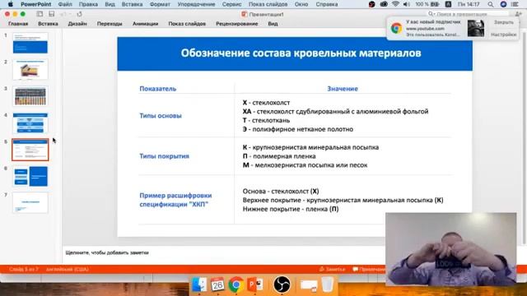The height and width of the screenshot is (296, 527).
Task: Select slide 5 thumbnail
Action: click(x=30, y=150)
